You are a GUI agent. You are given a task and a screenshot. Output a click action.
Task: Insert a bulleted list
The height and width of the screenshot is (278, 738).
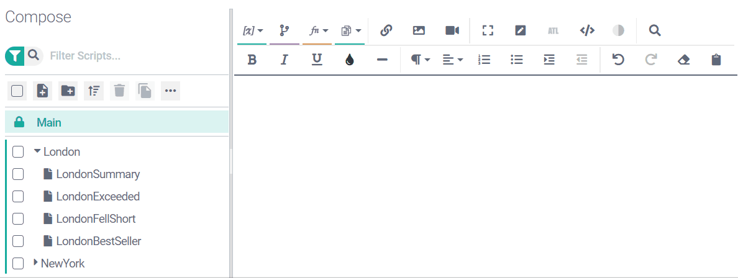(517, 60)
